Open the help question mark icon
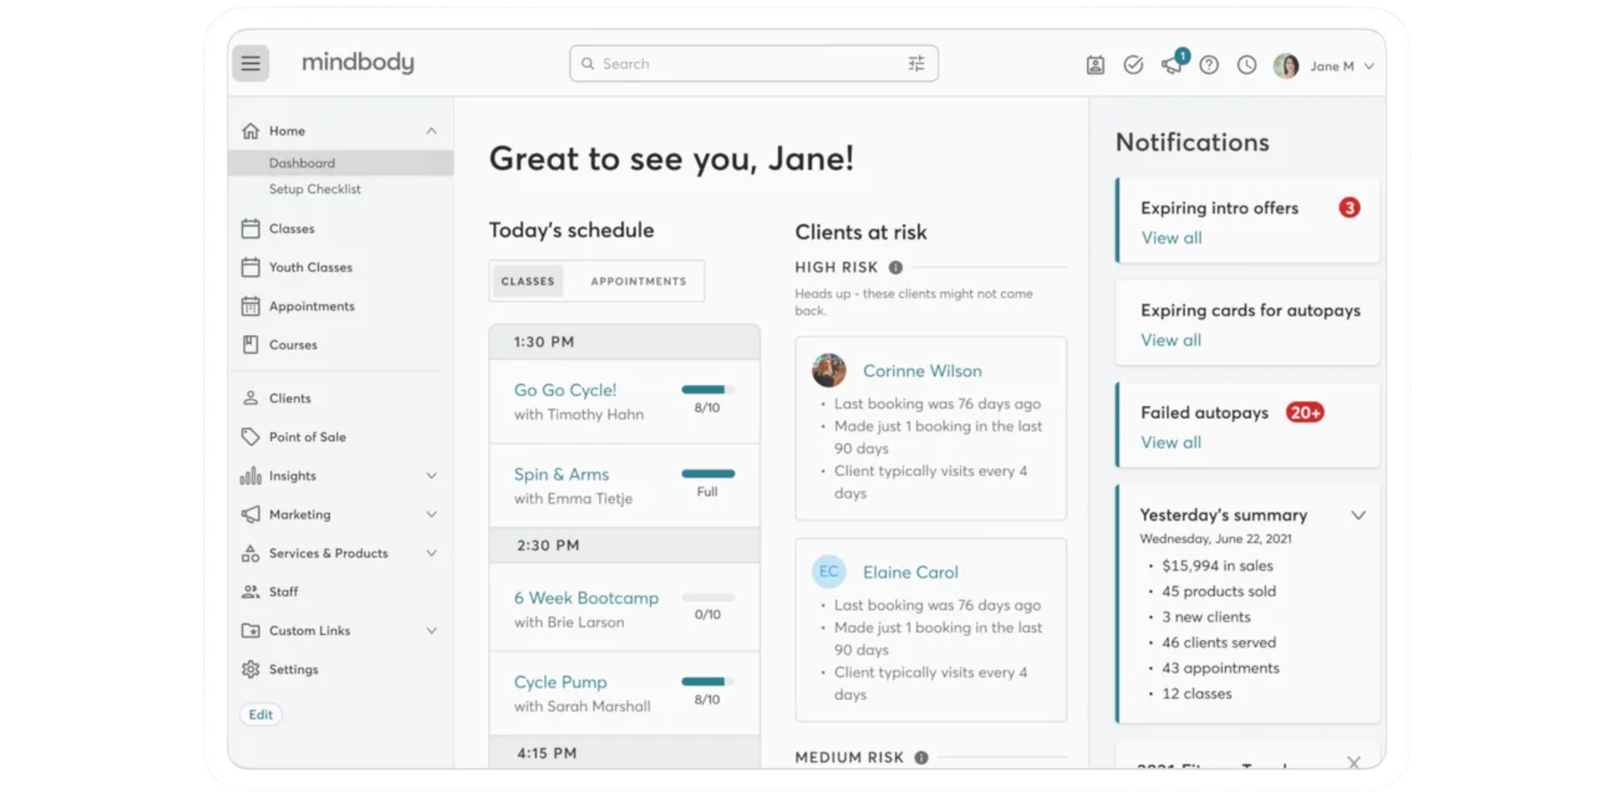This screenshot has height=807, width=1614. (x=1209, y=65)
